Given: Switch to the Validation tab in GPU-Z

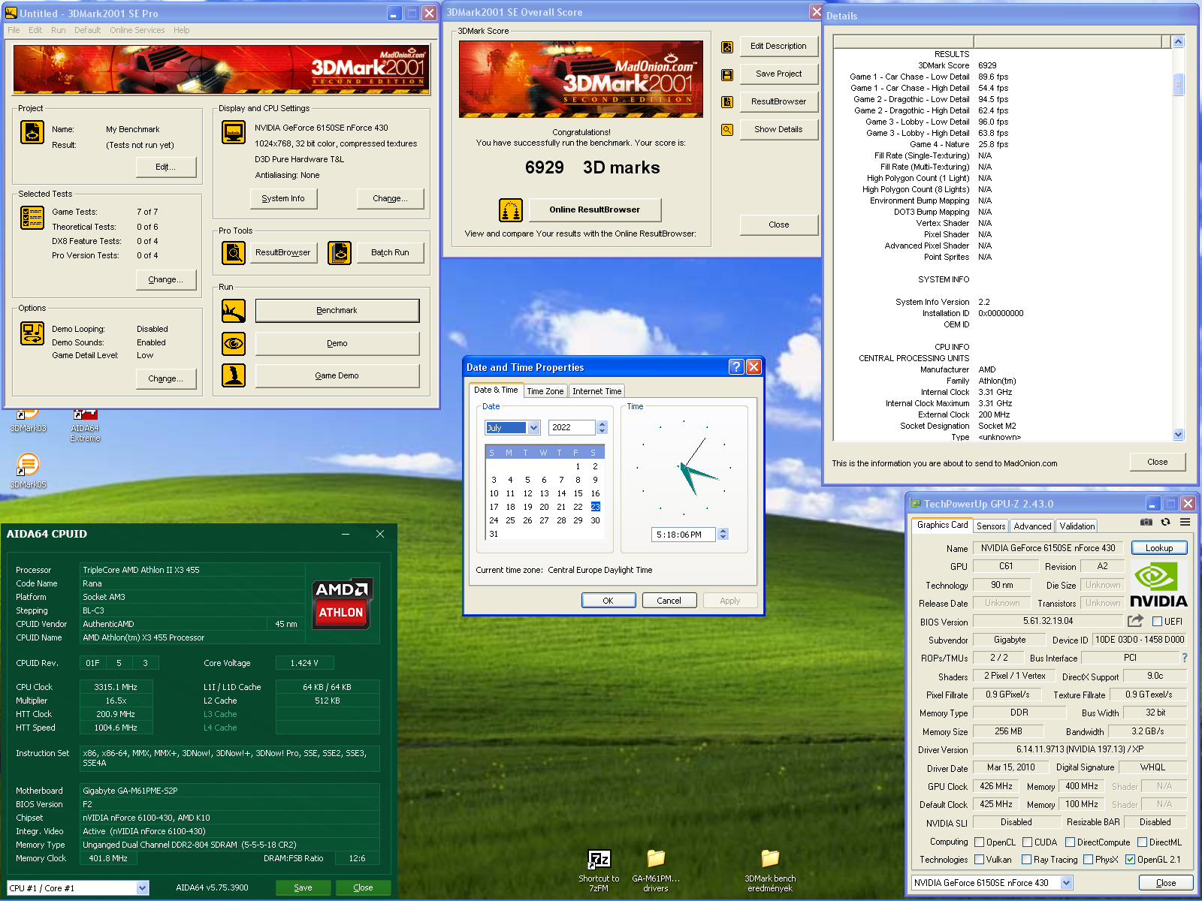Looking at the screenshot, I should click(1077, 526).
